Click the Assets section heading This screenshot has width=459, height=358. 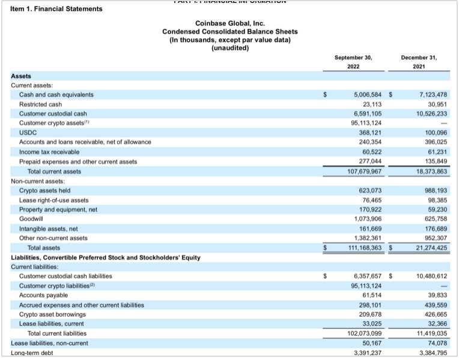pos(21,76)
